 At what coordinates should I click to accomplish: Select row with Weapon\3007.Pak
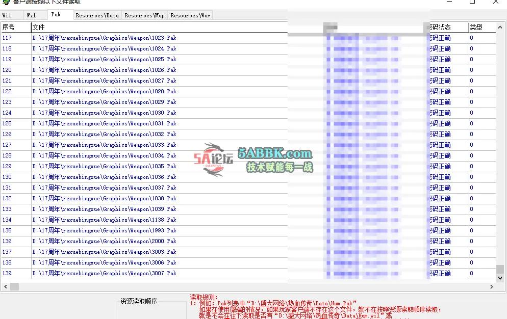(248, 273)
